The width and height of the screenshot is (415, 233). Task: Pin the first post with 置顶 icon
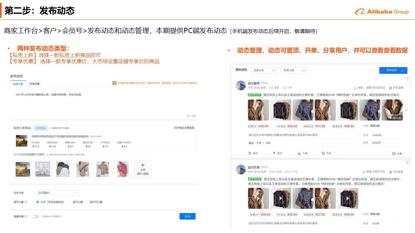click(274, 153)
